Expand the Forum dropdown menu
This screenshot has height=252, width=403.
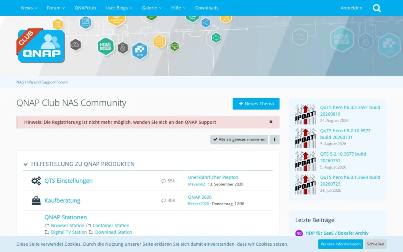pyautogui.click(x=56, y=8)
